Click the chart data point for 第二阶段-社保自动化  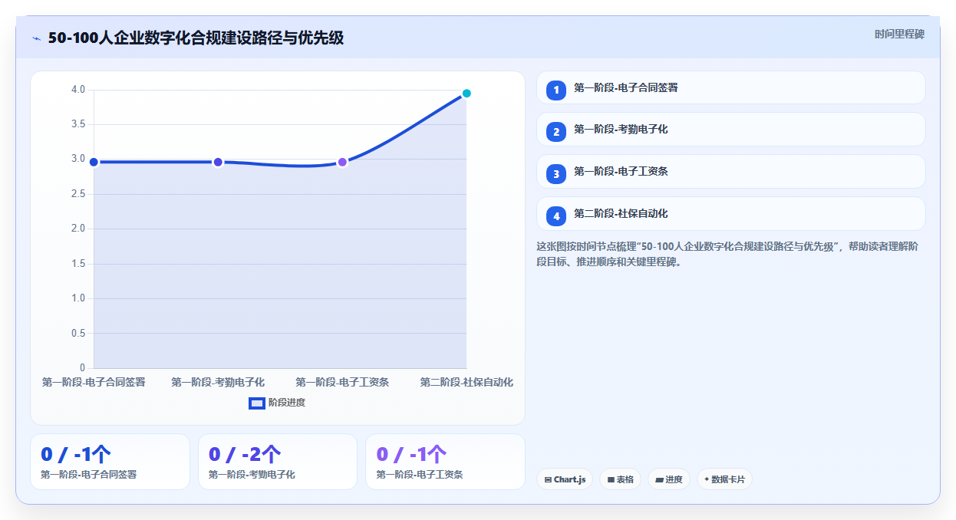pyautogui.click(x=466, y=94)
